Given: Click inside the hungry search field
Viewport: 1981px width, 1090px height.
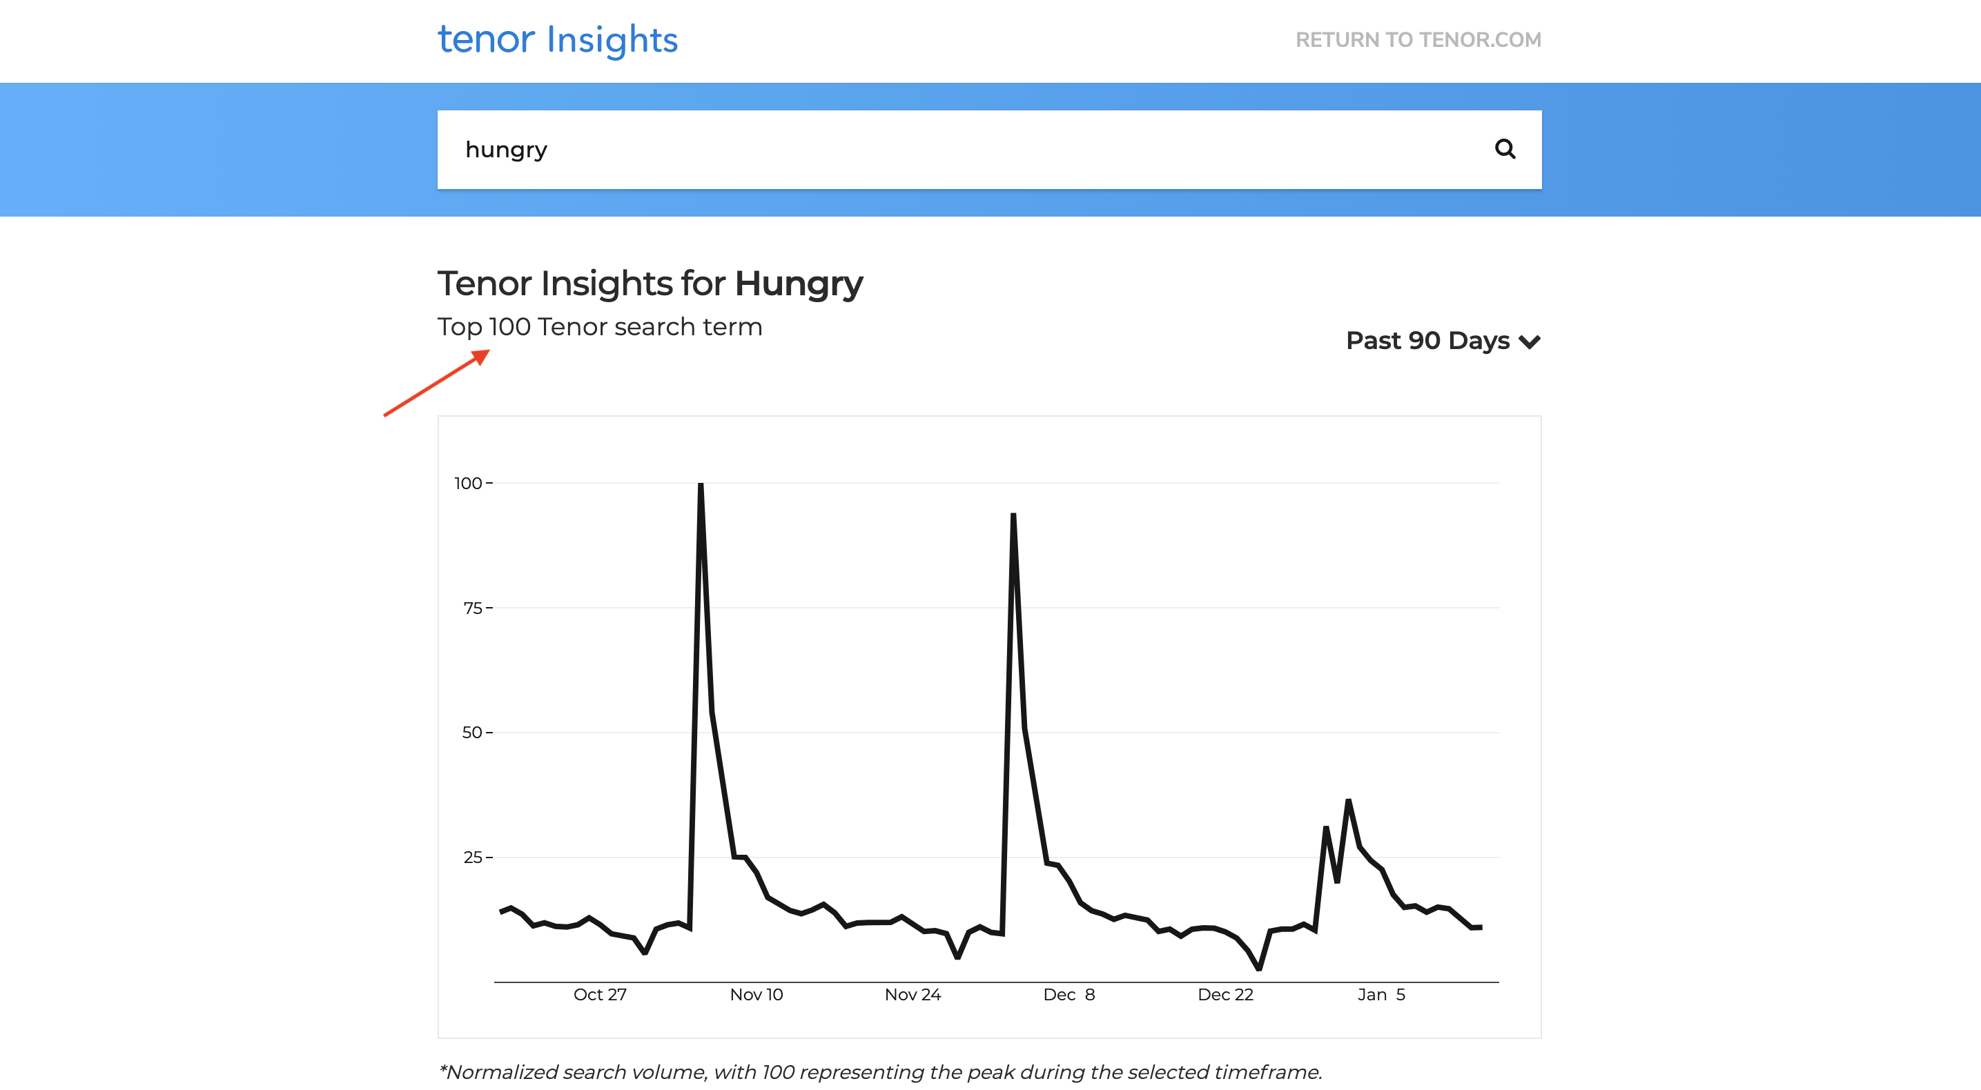Looking at the screenshot, I should [x=846, y=149].
